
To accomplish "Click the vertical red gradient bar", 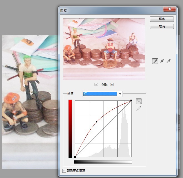I will point(70,129).
